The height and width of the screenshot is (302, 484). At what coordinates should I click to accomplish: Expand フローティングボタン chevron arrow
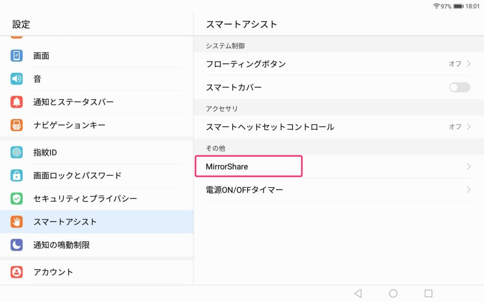tap(468, 64)
